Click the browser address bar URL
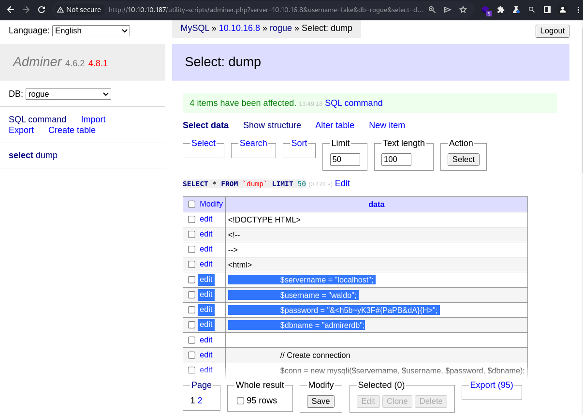583x415 pixels. [266, 10]
